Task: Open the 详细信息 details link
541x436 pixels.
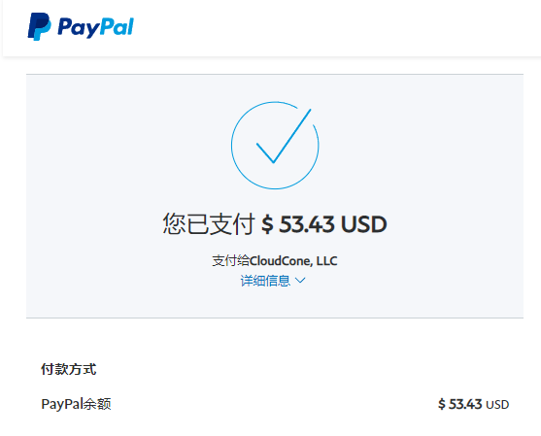Action: pyautogui.click(x=265, y=281)
